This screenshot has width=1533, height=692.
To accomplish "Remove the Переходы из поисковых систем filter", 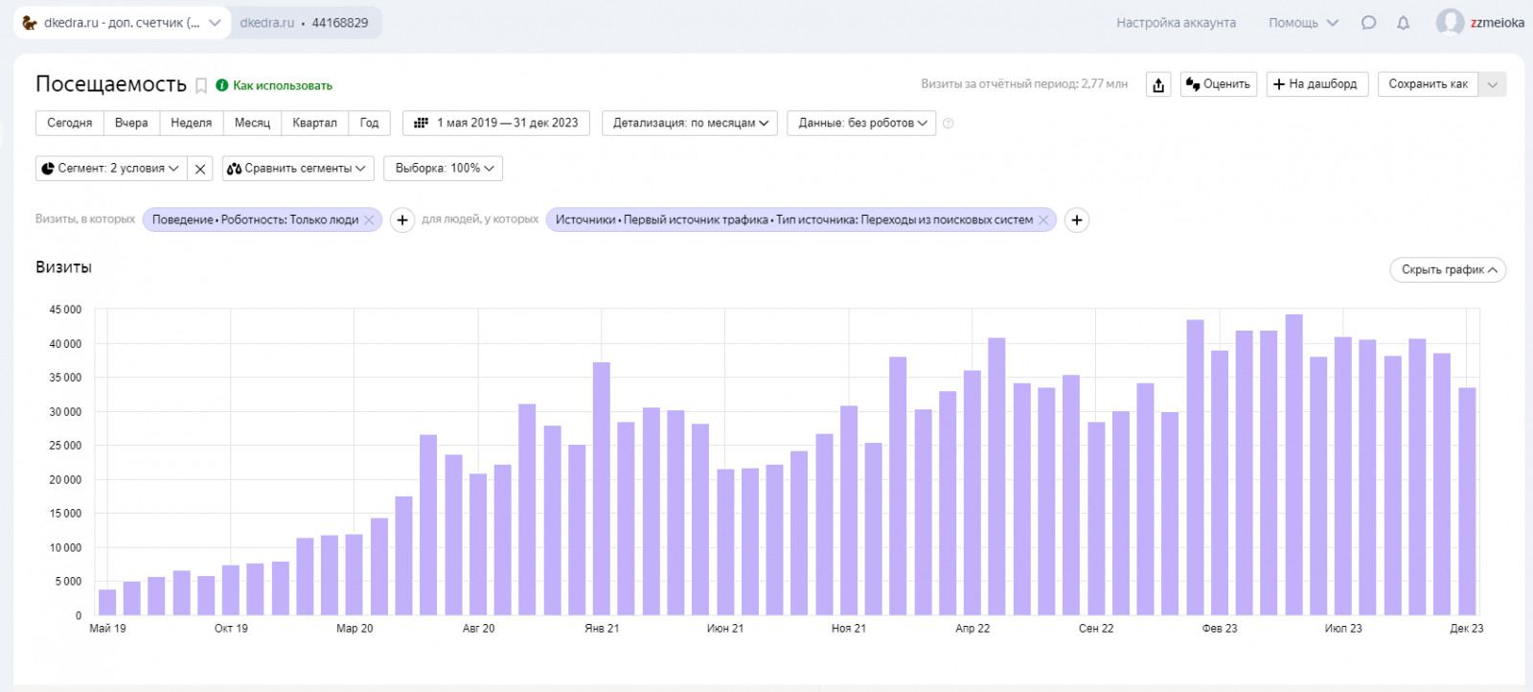I will (1043, 220).
